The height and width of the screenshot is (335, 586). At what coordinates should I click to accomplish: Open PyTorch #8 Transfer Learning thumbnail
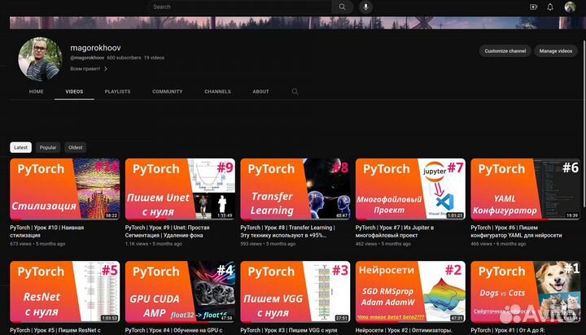(x=295, y=189)
